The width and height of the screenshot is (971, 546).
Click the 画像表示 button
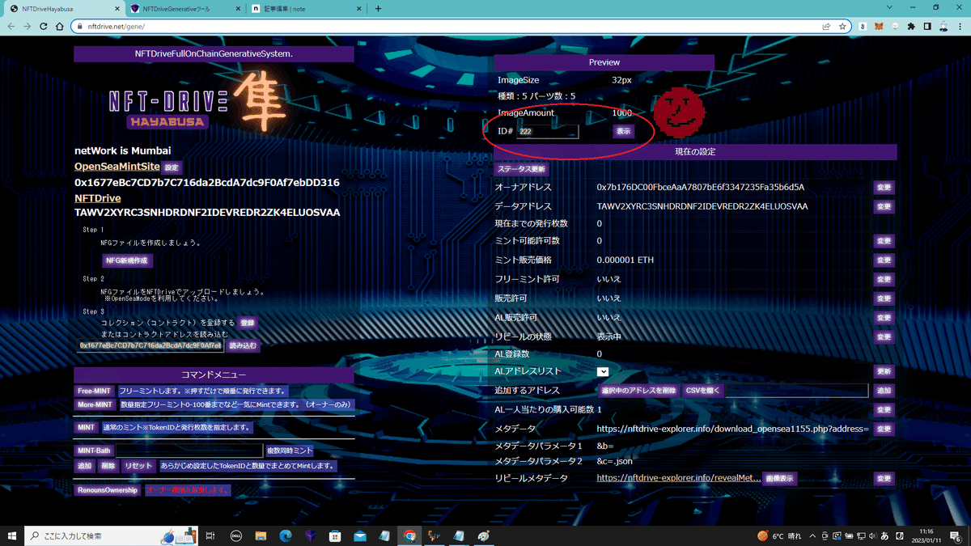tap(781, 478)
